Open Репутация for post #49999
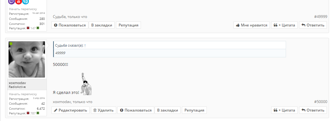This screenshot has height=121, width=331. pyautogui.click(x=128, y=25)
